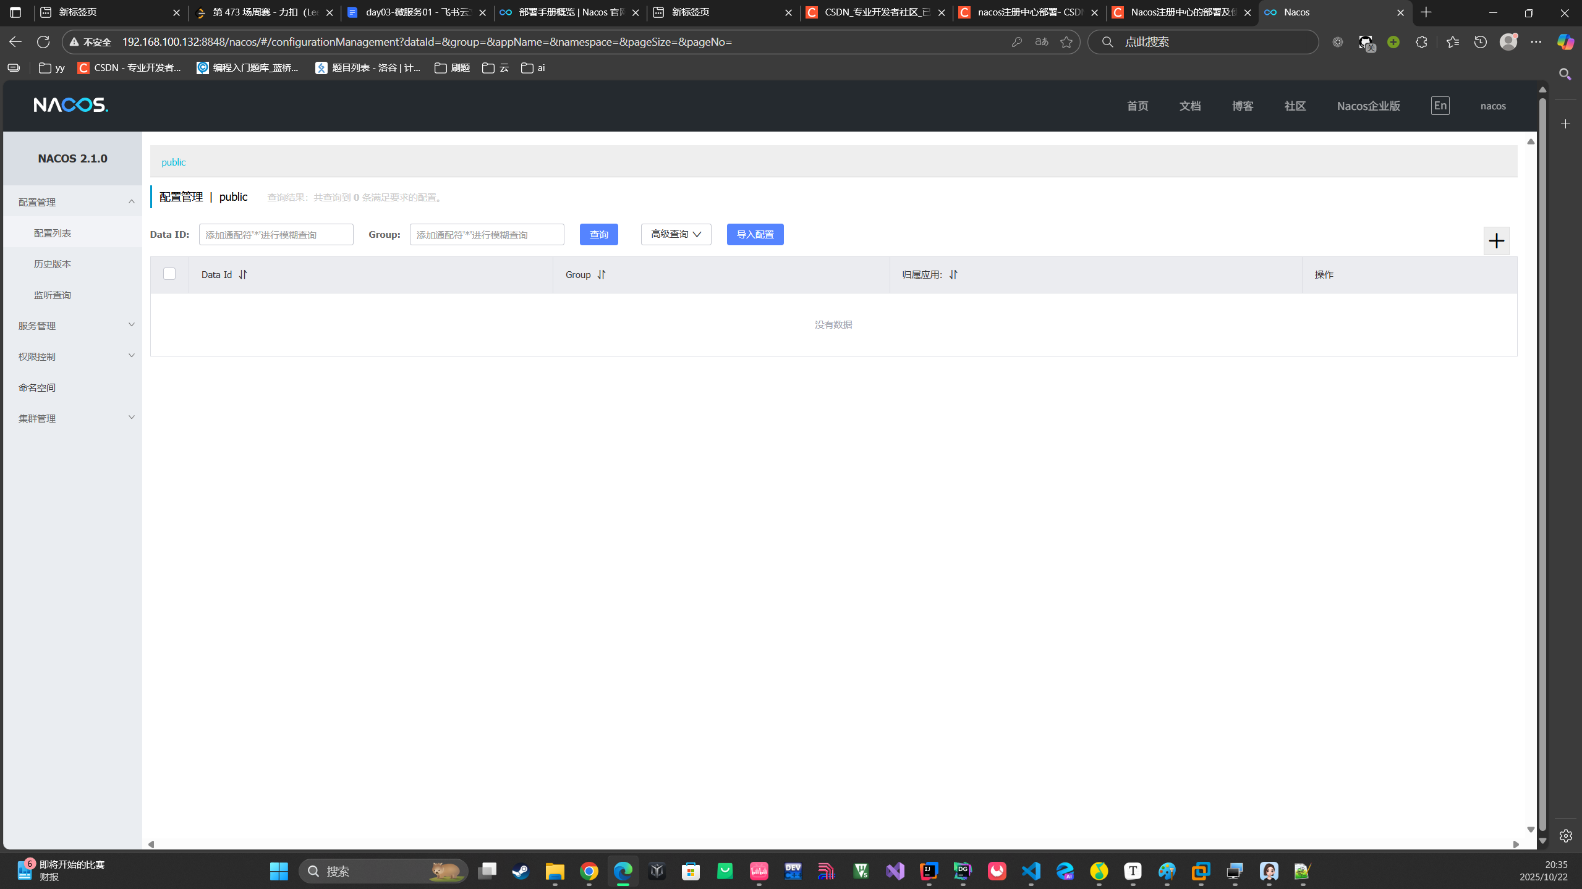This screenshot has width=1582, height=889.
Task: Click the public namespace link
Action: [x=173, y=161]
